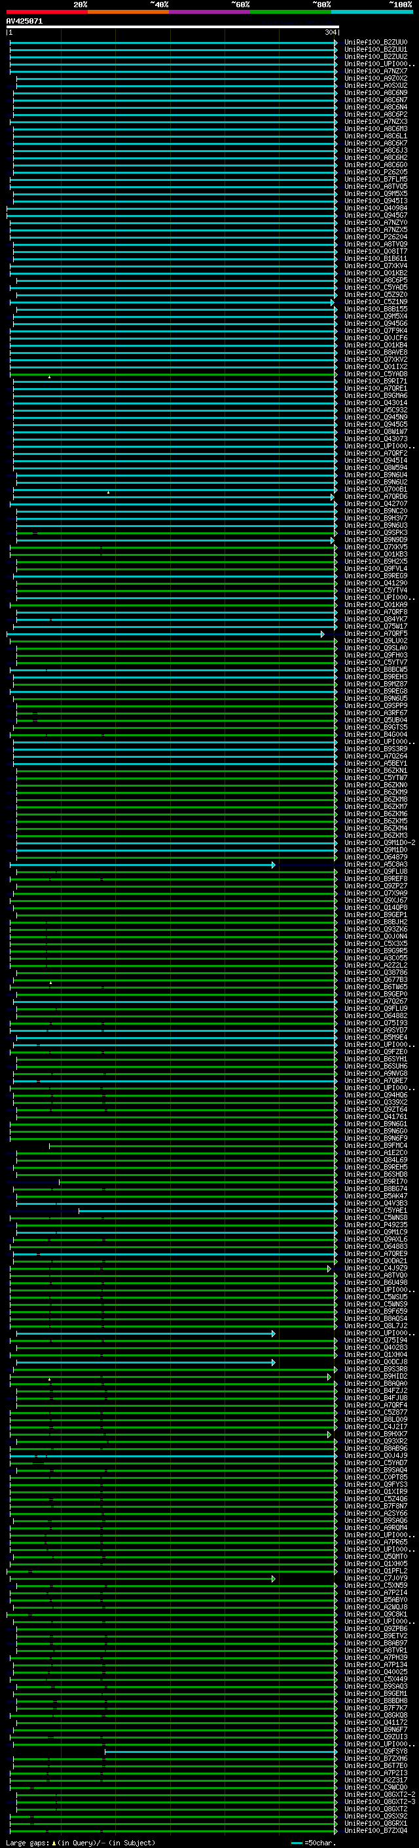Select hit label UniRef100_Q9LU02
Image resolution: width=419 pixels, height=1848 pixels.
tap(376, 640)
